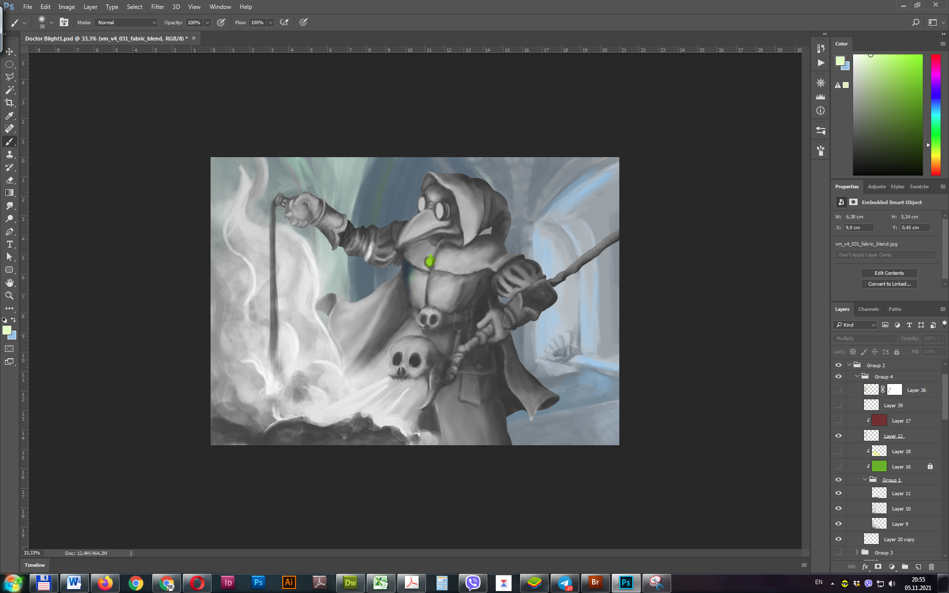Switch to the Swatches tab

[x=919, y=187]
